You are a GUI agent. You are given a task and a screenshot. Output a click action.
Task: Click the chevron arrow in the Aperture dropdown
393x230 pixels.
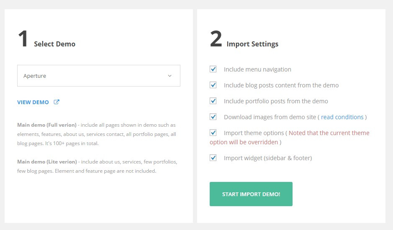point(170,76)
